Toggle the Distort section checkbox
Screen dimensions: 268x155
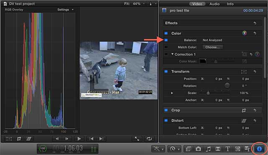pos(166,121)
